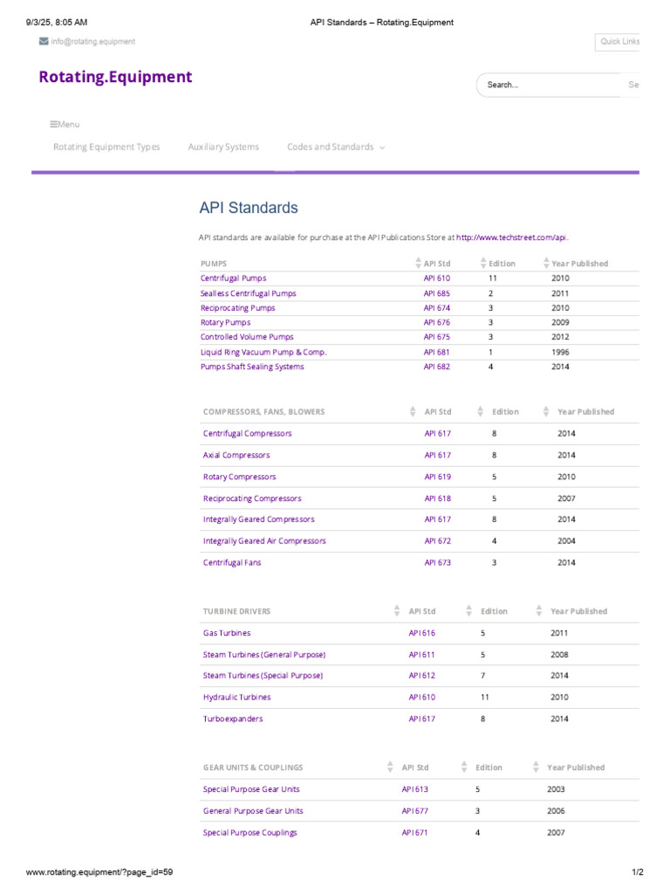Sort Pumps table by Edition arrows

point(483,263)
